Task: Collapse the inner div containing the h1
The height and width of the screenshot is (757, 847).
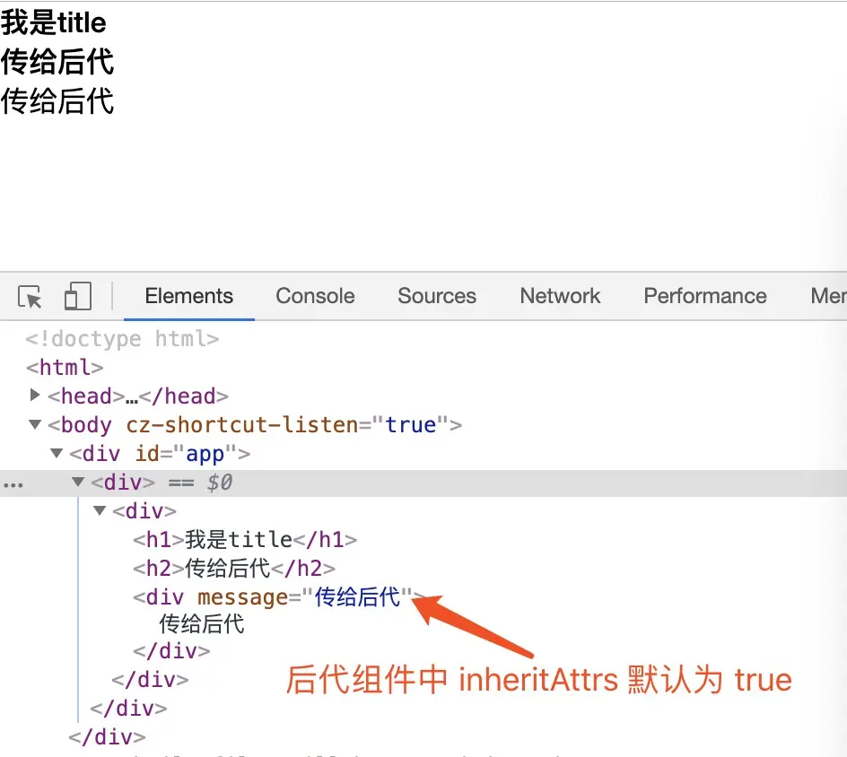Action: (x=100, y=510)
